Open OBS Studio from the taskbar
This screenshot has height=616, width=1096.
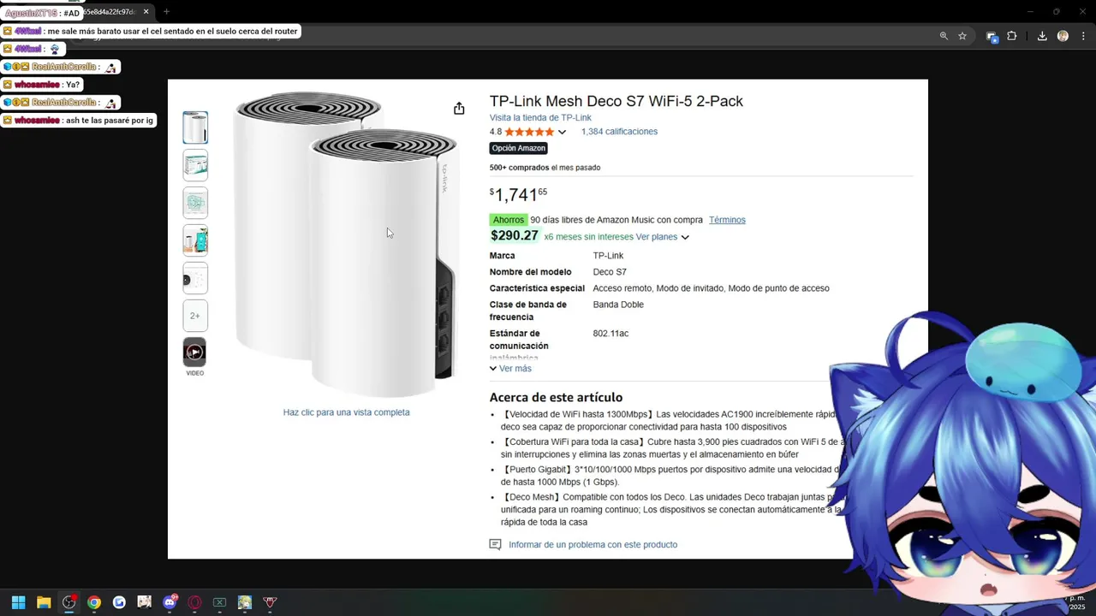pos(69,602)
